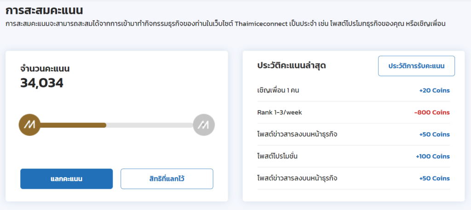Click the 34,034 points total

(x=42, y=83)
